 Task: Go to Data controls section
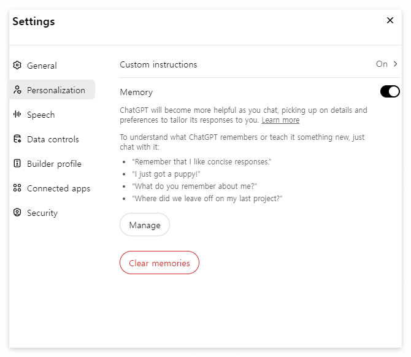(52, 139)
